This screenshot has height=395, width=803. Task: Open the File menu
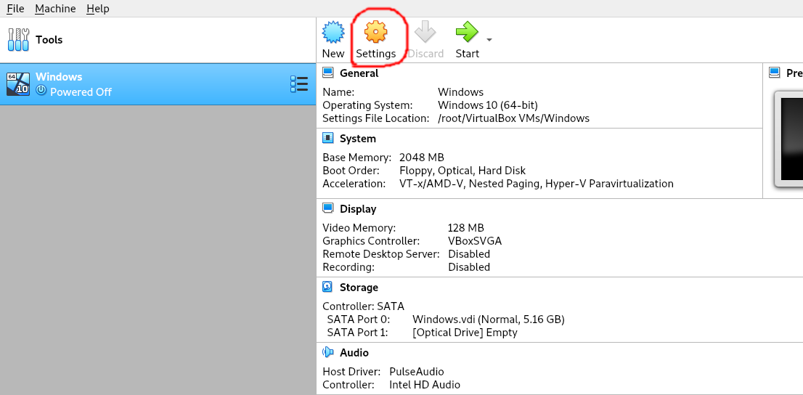click(15, 9)
